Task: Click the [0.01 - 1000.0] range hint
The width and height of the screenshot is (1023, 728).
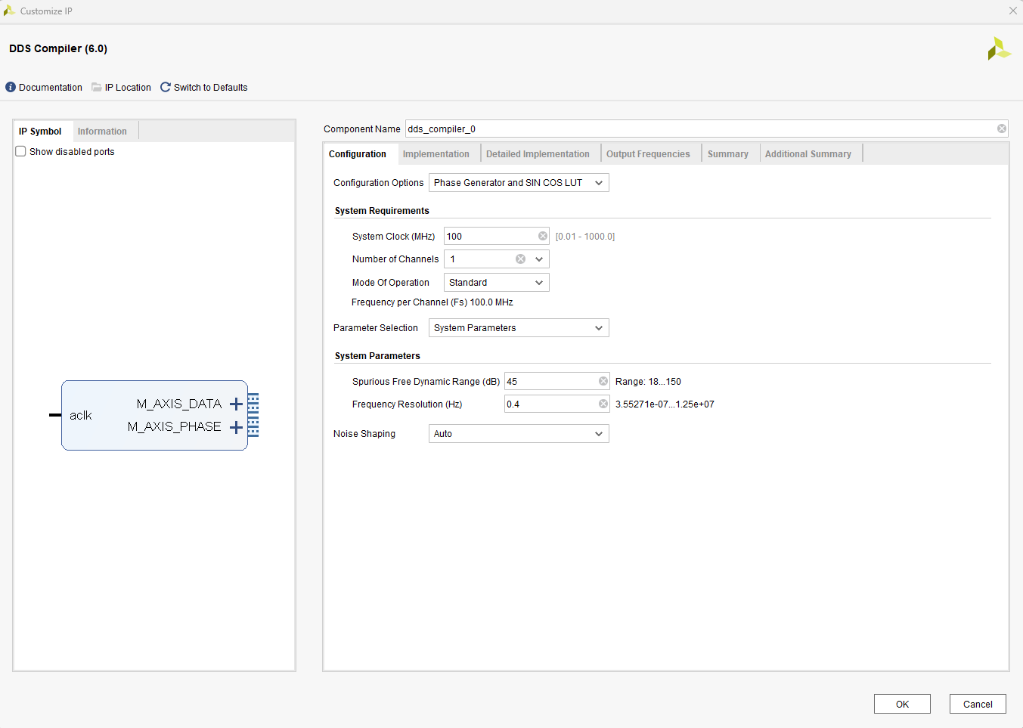Action: click(x=585, y=236)
